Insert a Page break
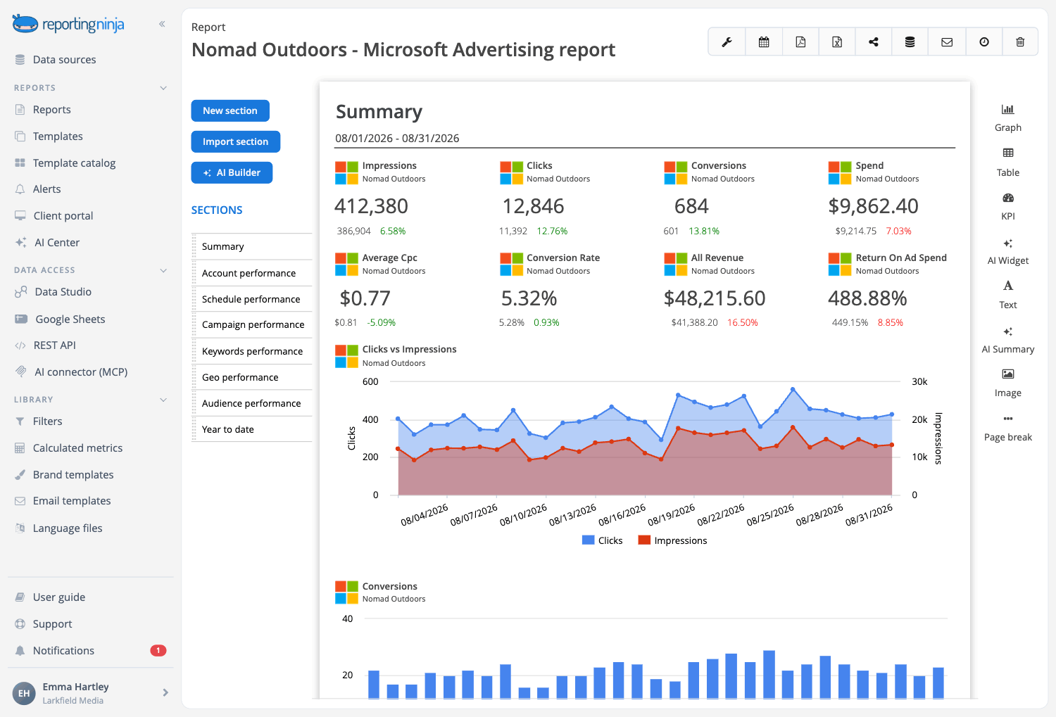 pyautogui.click(x=1008, y=428)
